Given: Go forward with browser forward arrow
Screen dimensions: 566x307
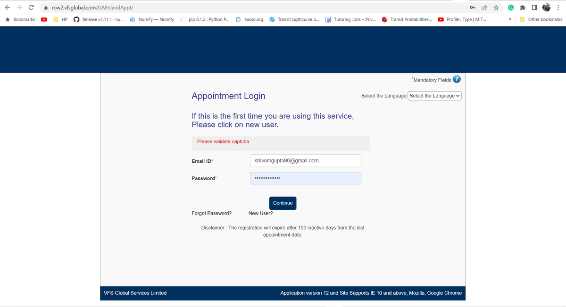Looking at the screenshot, I should click(19, 8).
